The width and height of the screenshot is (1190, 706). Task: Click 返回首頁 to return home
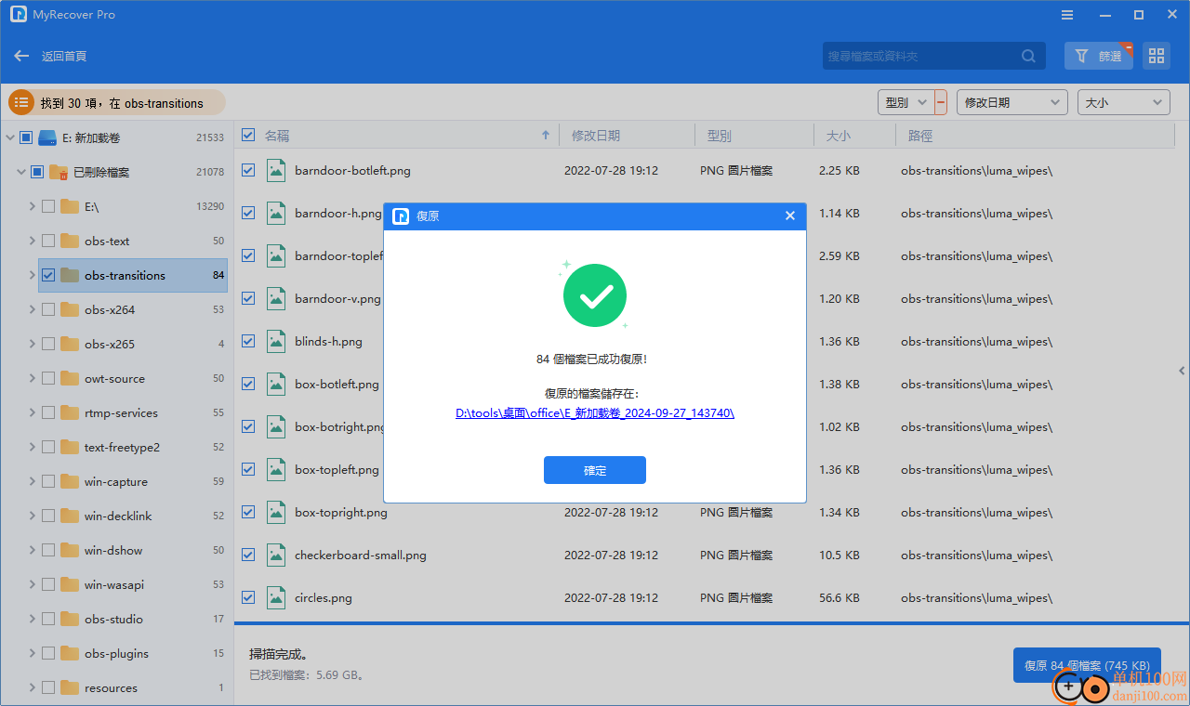64,57
